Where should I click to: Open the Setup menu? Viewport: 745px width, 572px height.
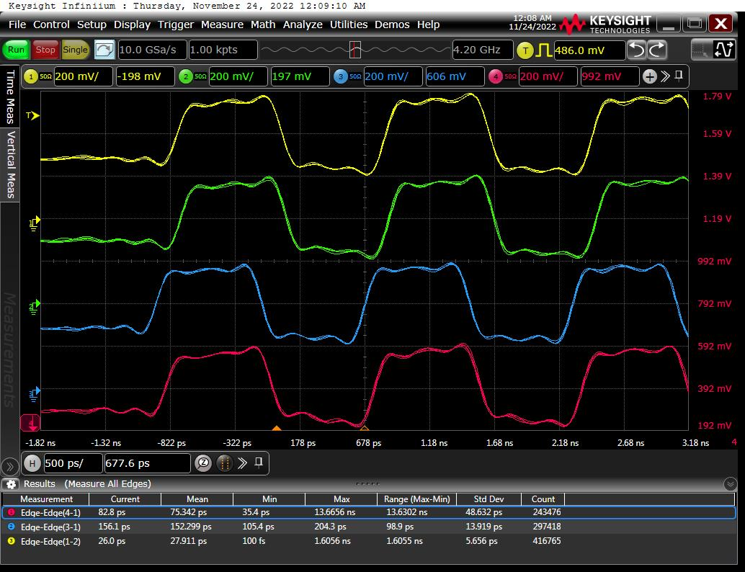click(92, 24)
